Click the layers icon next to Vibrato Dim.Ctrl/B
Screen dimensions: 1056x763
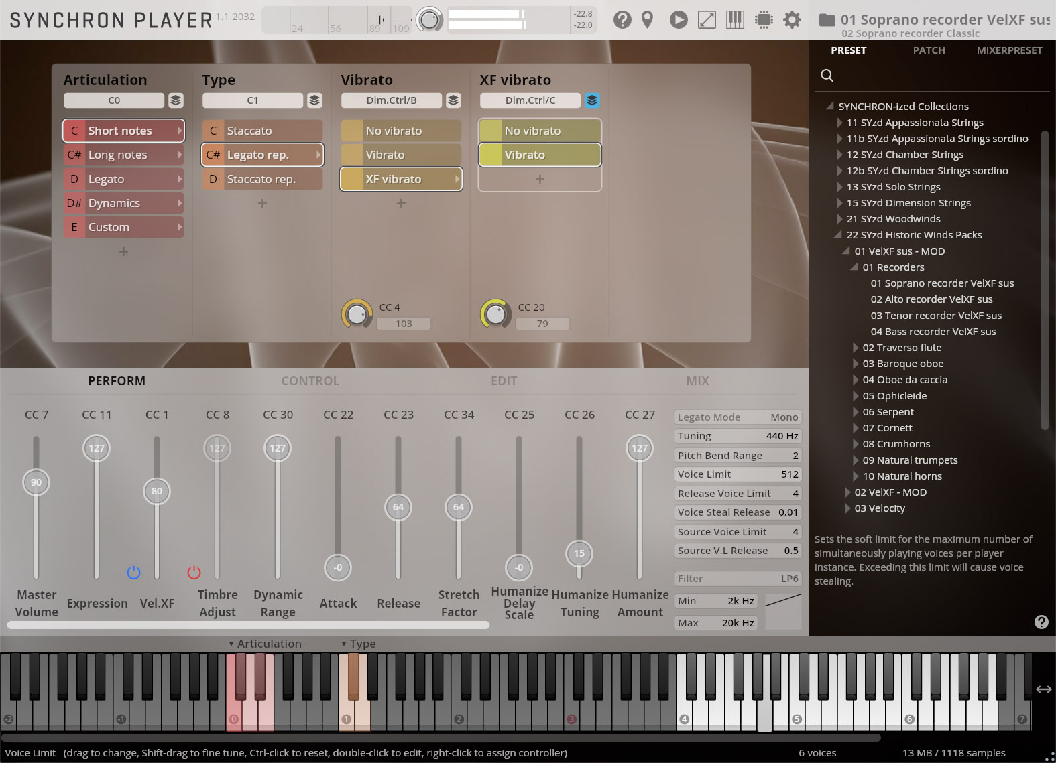pos(453,100)
